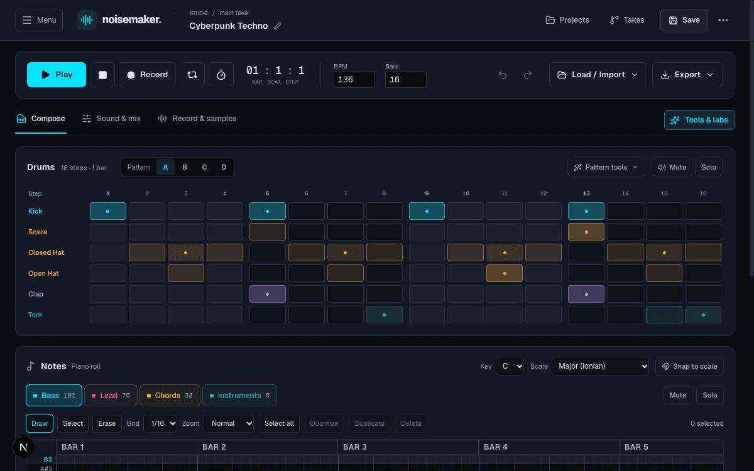Switch to the Compose tab
Viewport: 754px width, 471px height.
click(41, 119)
